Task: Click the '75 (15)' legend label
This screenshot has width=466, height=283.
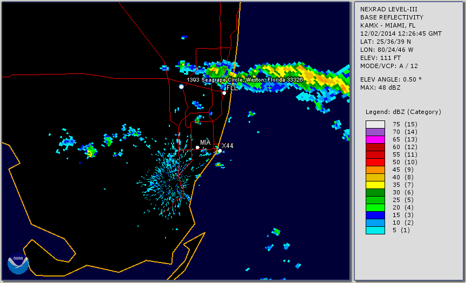Action: click(x=405, y=124)
